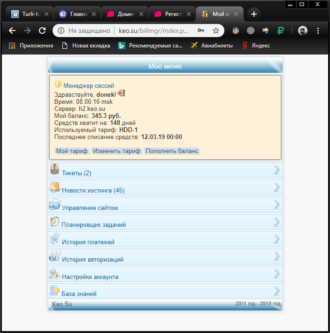Click the Планировщик заданий clock icon
330x333 pixels.
coord(55,222)
